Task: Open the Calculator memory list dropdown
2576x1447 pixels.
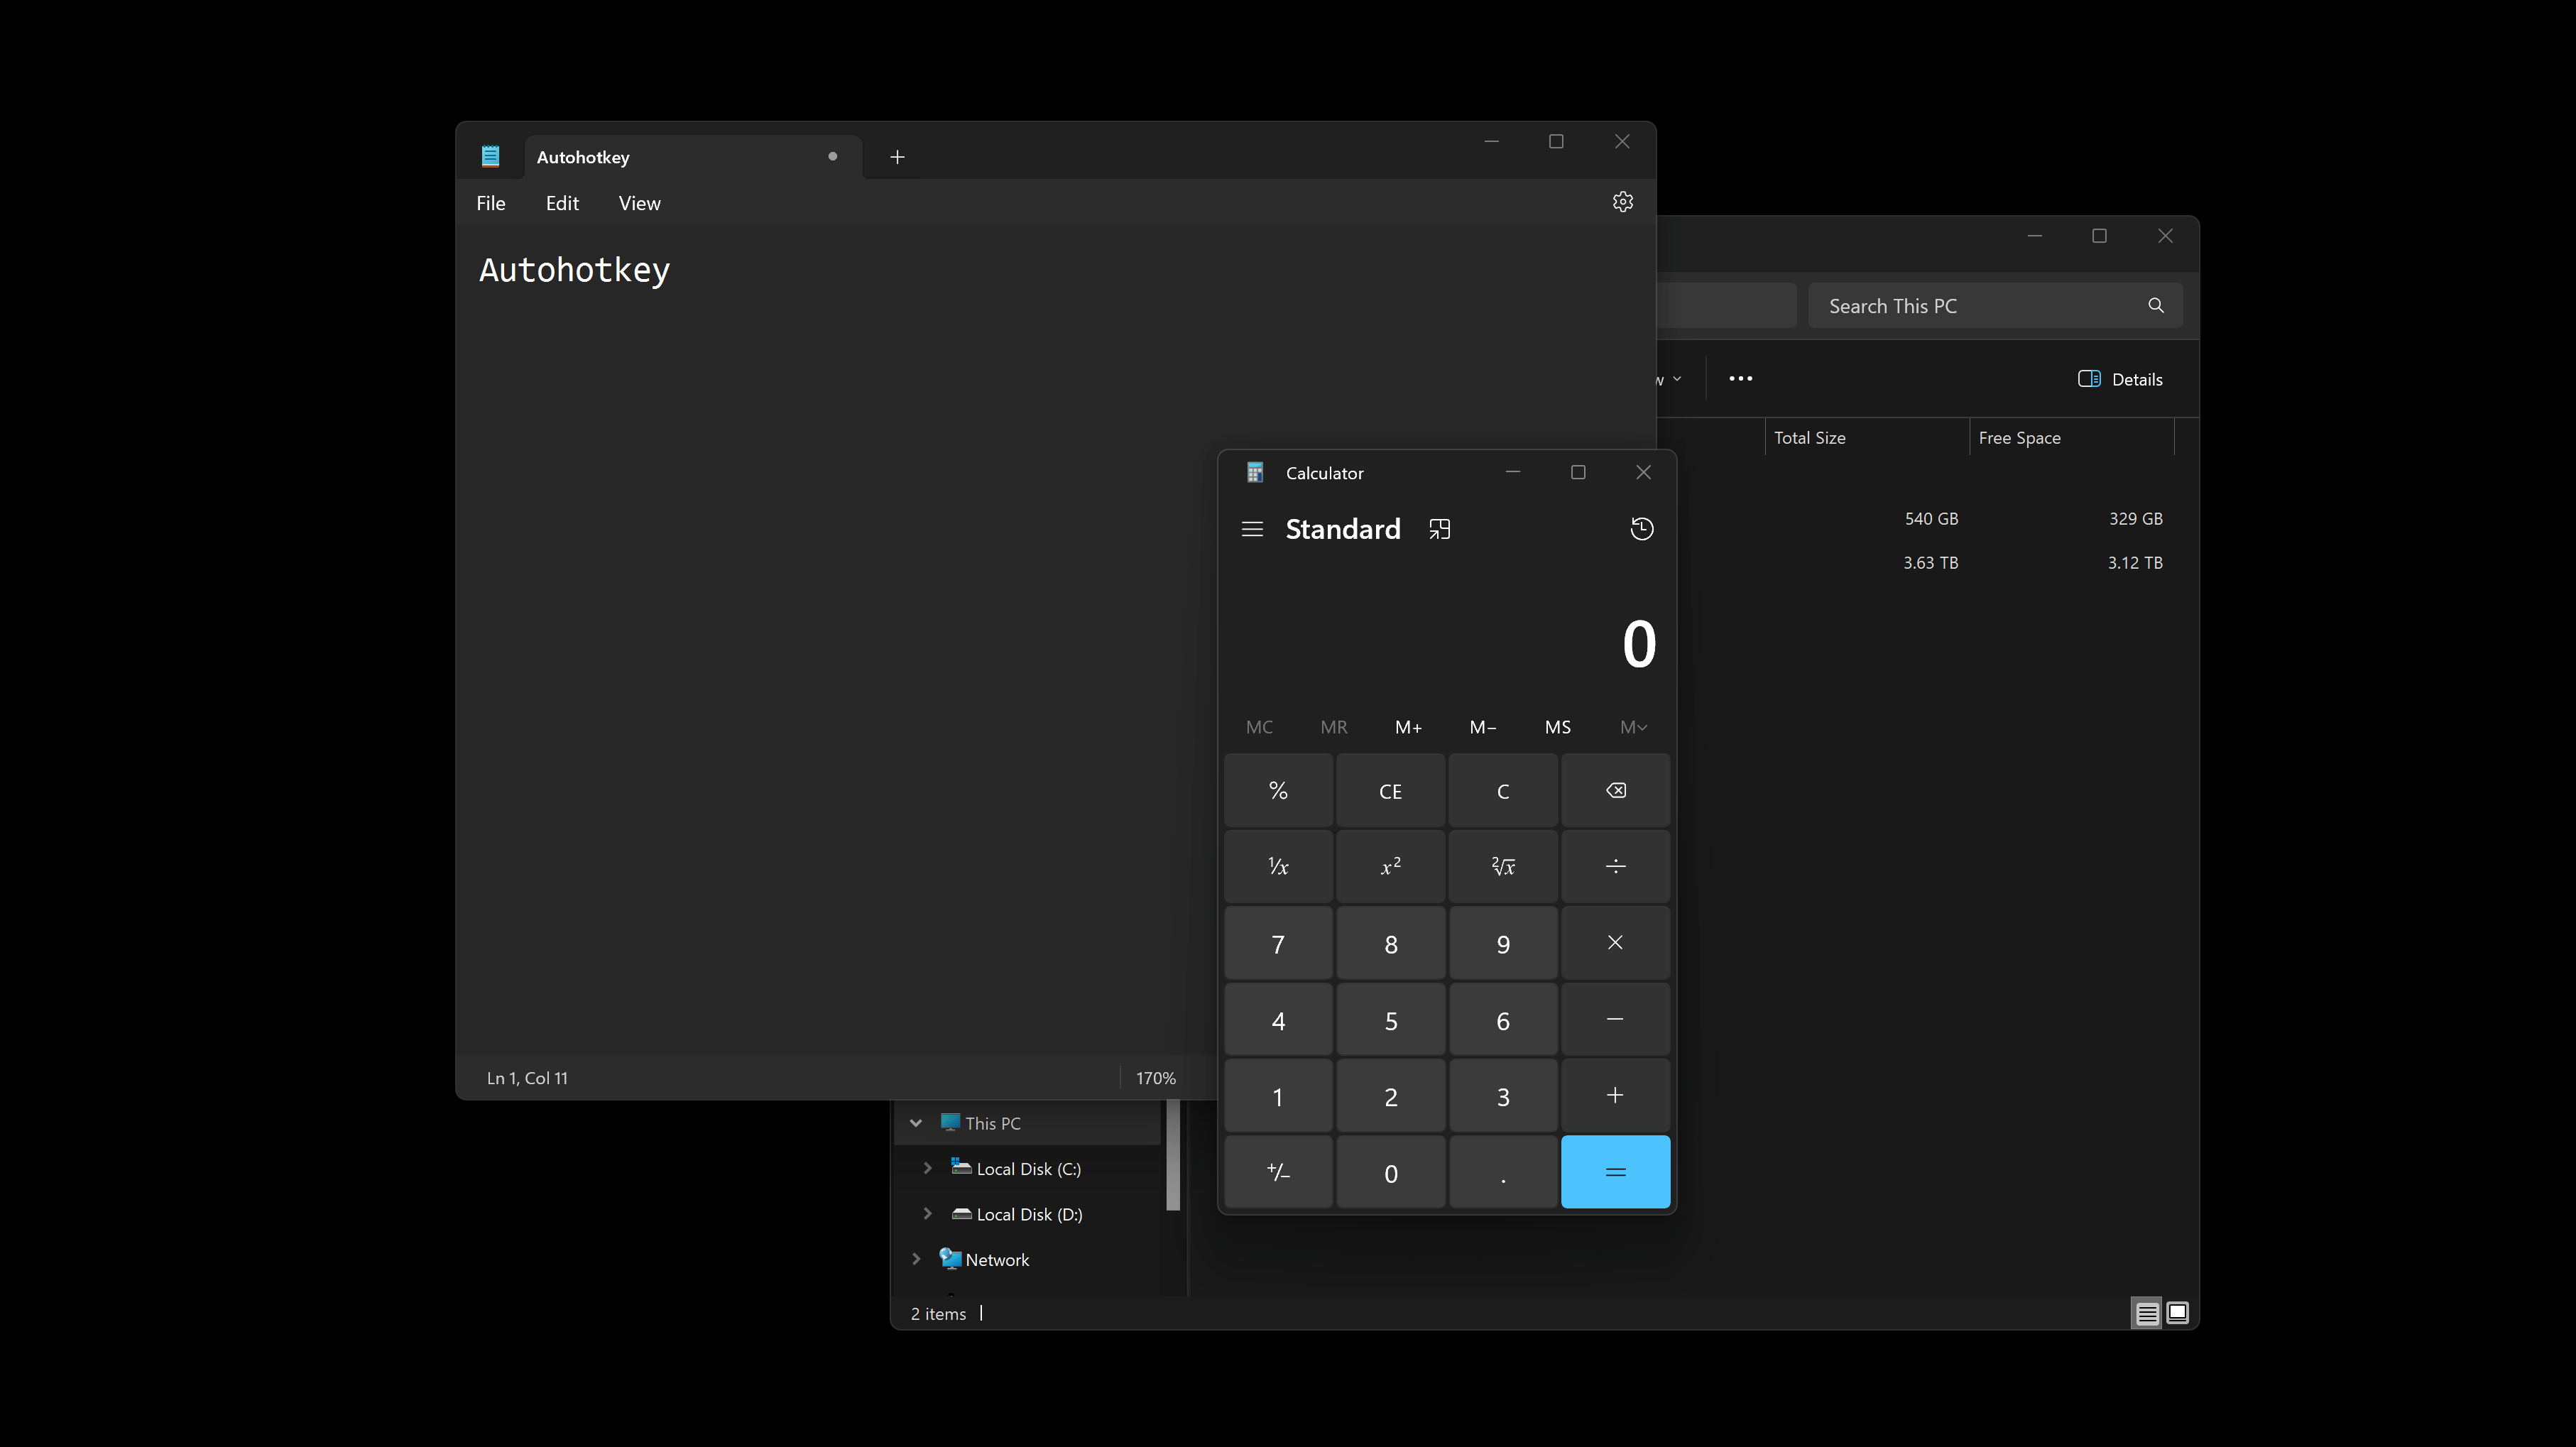Action: [x=1633, y=727]
